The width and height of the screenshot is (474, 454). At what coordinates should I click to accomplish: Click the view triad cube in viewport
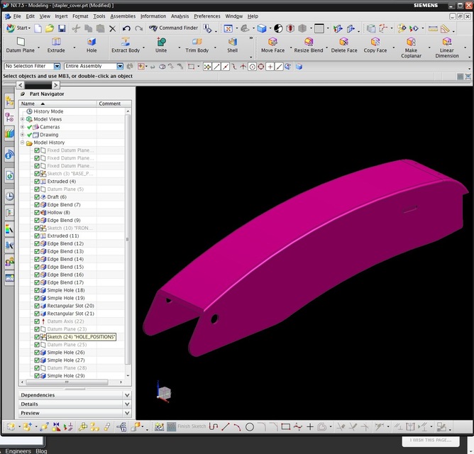pos(164,392)
